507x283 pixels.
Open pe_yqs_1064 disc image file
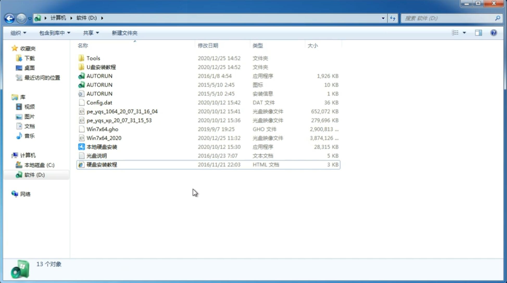[x=122, y=111]
